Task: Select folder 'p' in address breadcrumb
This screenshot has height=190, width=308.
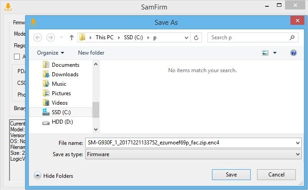Action: pyautogui.click(x=155, y=37)
